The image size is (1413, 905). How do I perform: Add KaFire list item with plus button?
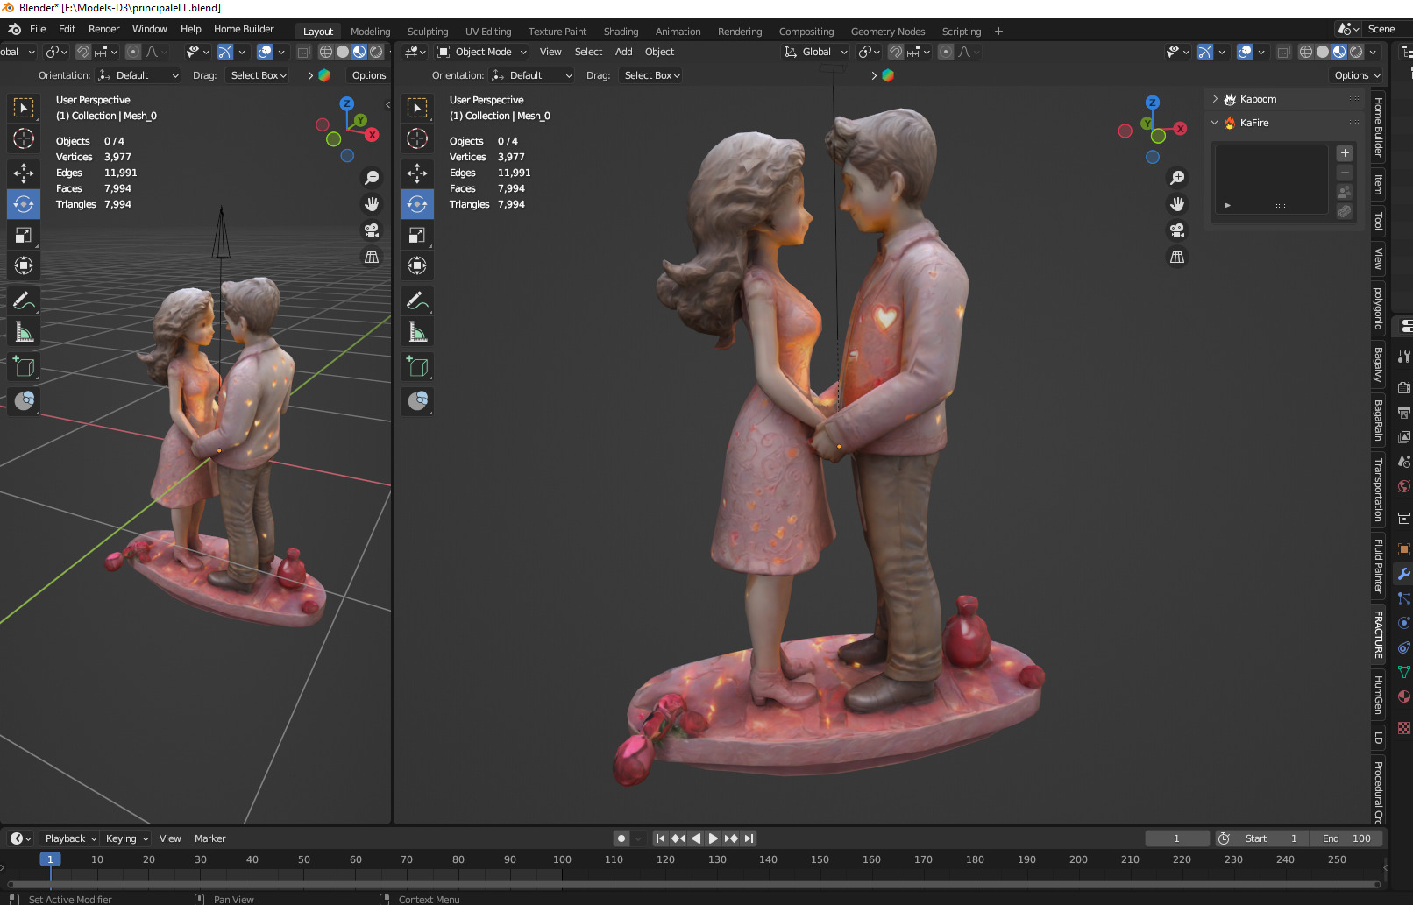(1345, 153)
